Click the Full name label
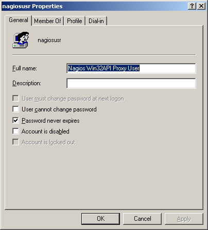Viewport: 208px width, 230px height. pyautogui.click(x=25, y=68)
